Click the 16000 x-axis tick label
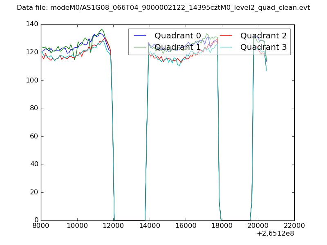 [x=186, y=226]
